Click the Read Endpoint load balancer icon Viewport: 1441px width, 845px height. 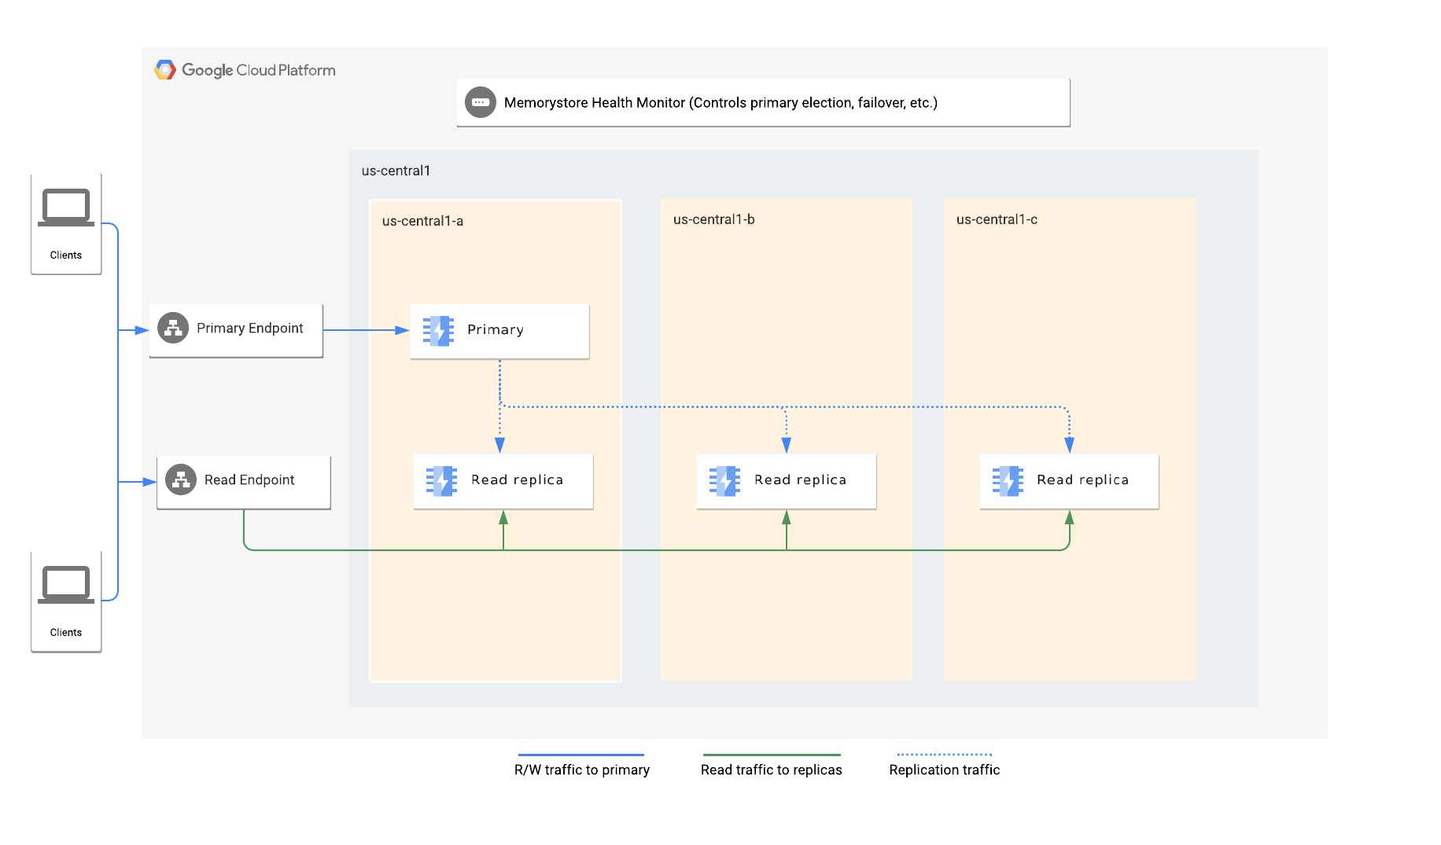pos(181,479)
